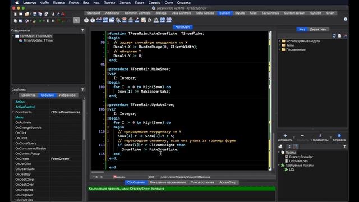Switch to the Ассемблер tab
The height and width of the screenshot is (202, 359).
(228, 182)
